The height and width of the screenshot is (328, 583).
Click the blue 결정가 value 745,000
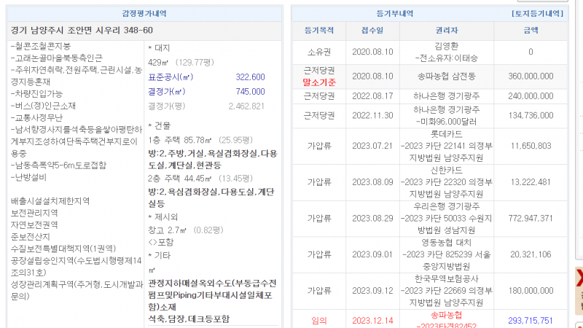(x=250, y=91)
